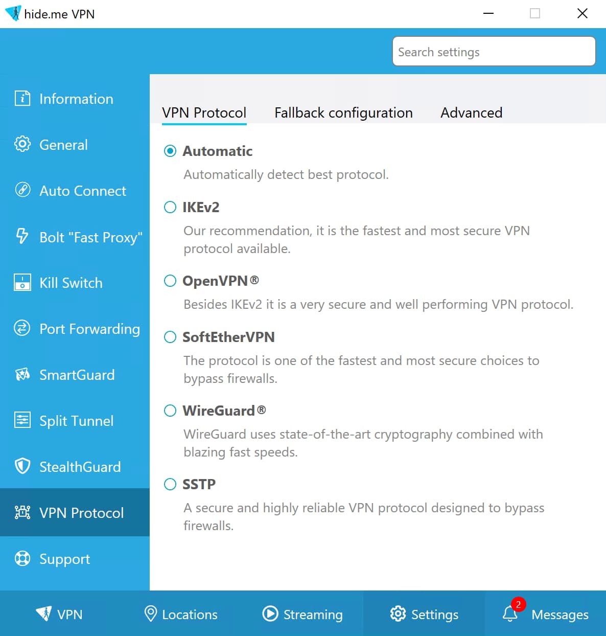Click the Search settings input field
The width and height of the screenshot is (606, 636).
coord(494,51)
